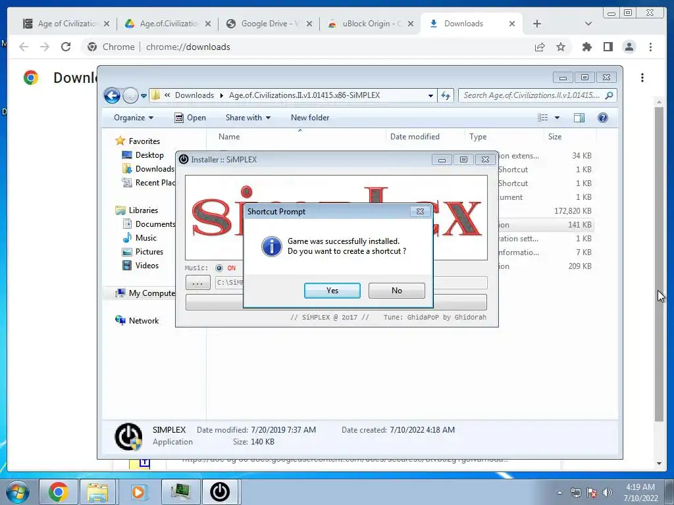The image size is (674, 505).
Task: Open the Windows Start menu
Action: point(18,492)
